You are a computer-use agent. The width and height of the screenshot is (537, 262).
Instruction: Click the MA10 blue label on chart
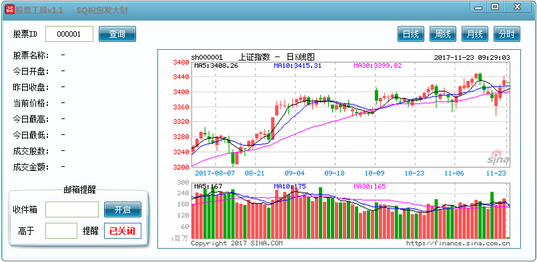[298, 66]
